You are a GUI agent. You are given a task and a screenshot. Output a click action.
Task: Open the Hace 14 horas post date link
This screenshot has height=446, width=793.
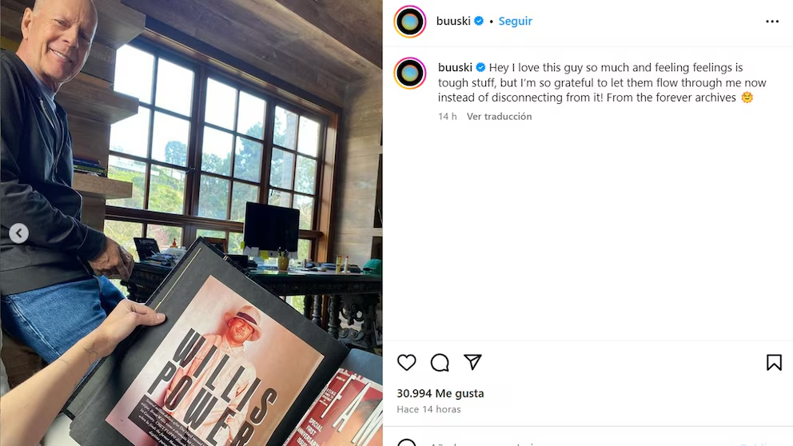tap(428, 409)
